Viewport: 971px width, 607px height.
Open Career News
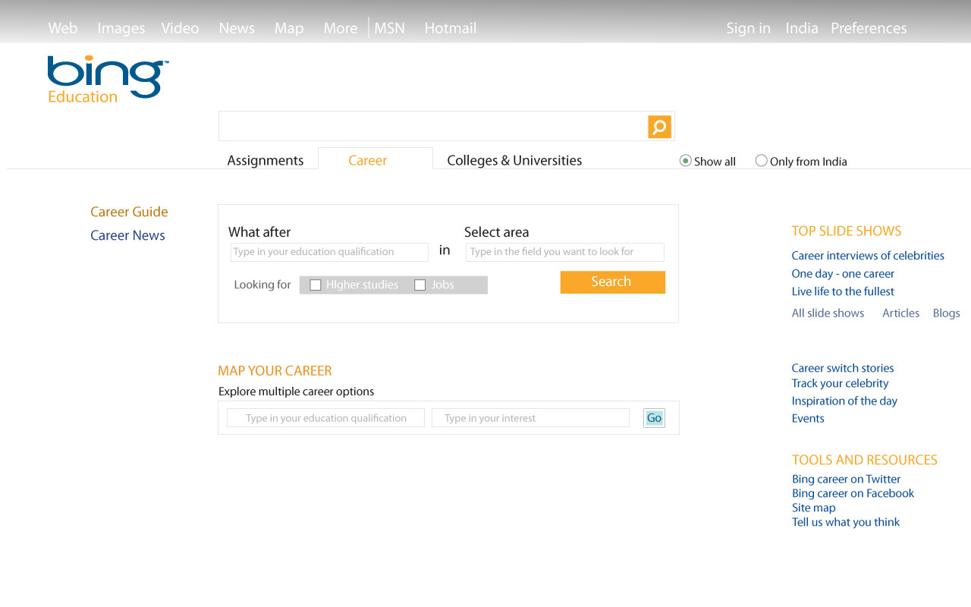click(x=127, y=235)
